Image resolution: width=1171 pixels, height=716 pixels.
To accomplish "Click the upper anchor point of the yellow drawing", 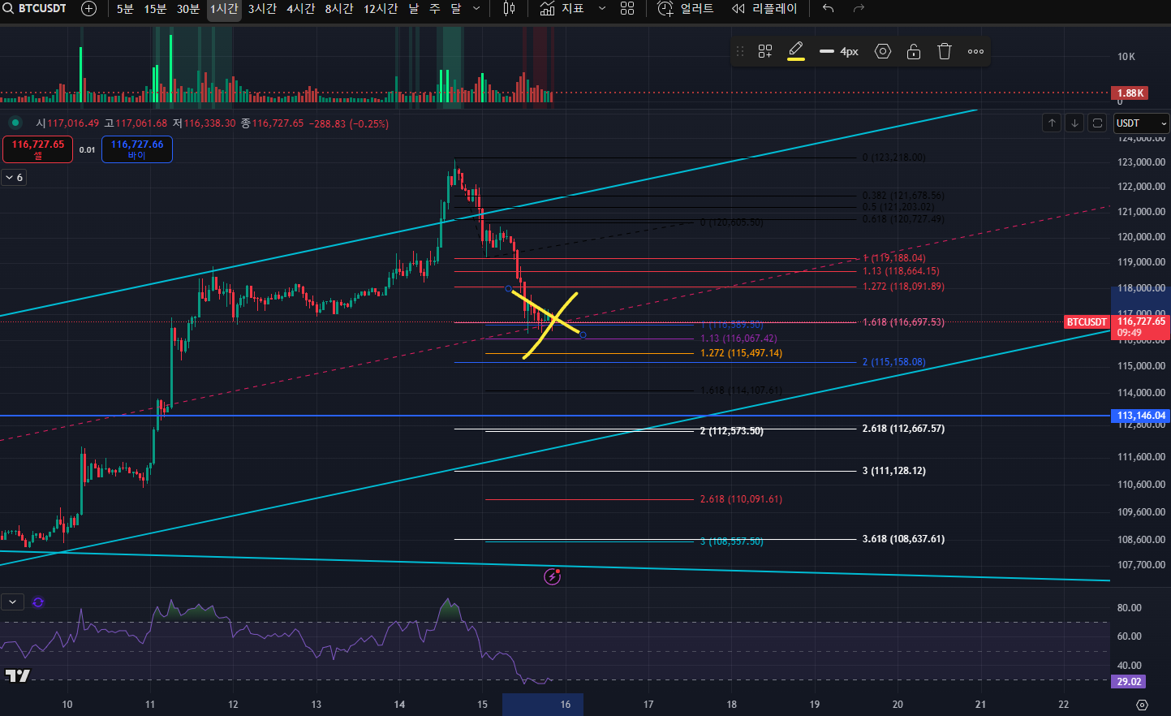I will [x=509, y=288].
